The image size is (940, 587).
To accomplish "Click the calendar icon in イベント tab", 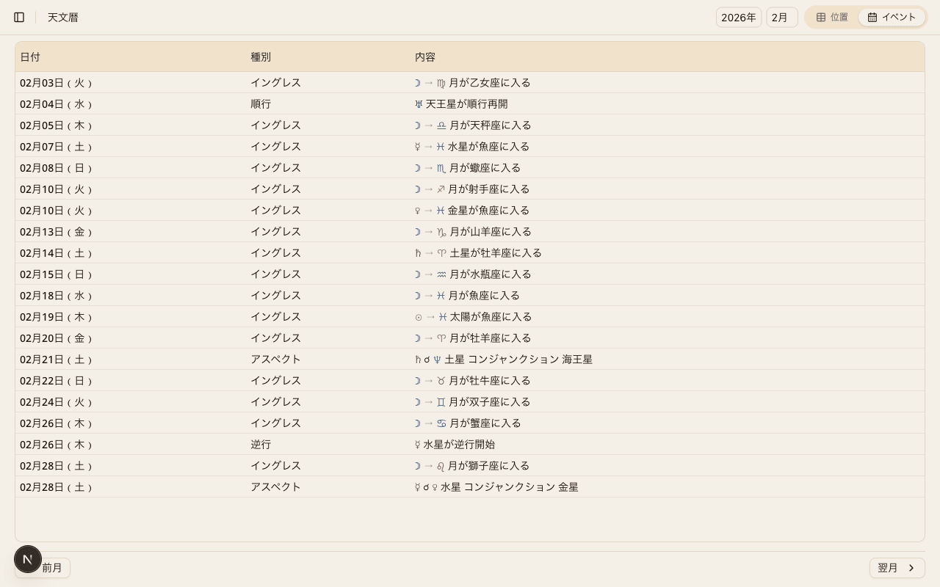I will pos(872,17).
